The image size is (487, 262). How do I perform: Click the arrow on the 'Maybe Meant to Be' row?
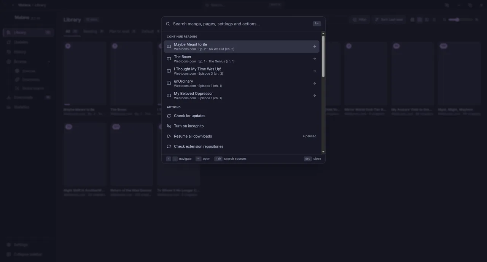[x=315, y=47]
